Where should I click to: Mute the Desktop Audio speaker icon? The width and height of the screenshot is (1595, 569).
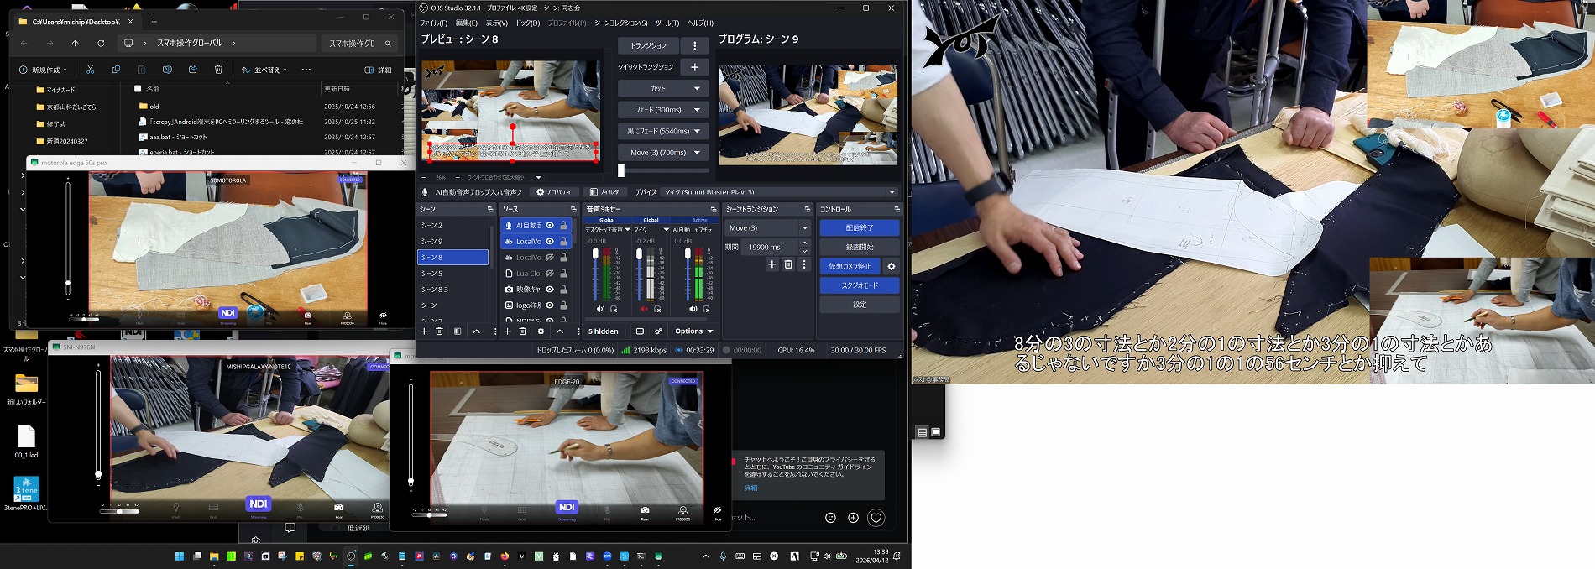[599, 309]
